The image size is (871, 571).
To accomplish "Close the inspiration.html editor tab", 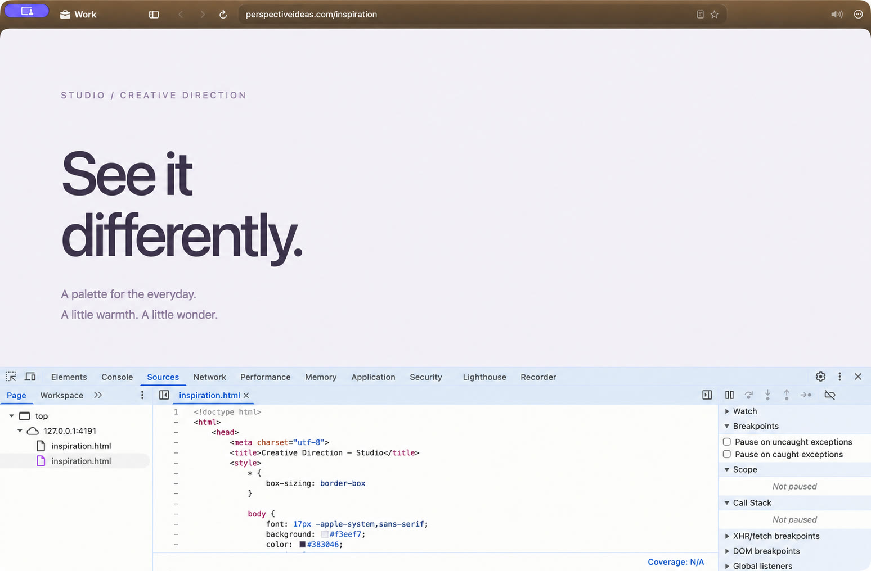I will (x=246, y=395).
